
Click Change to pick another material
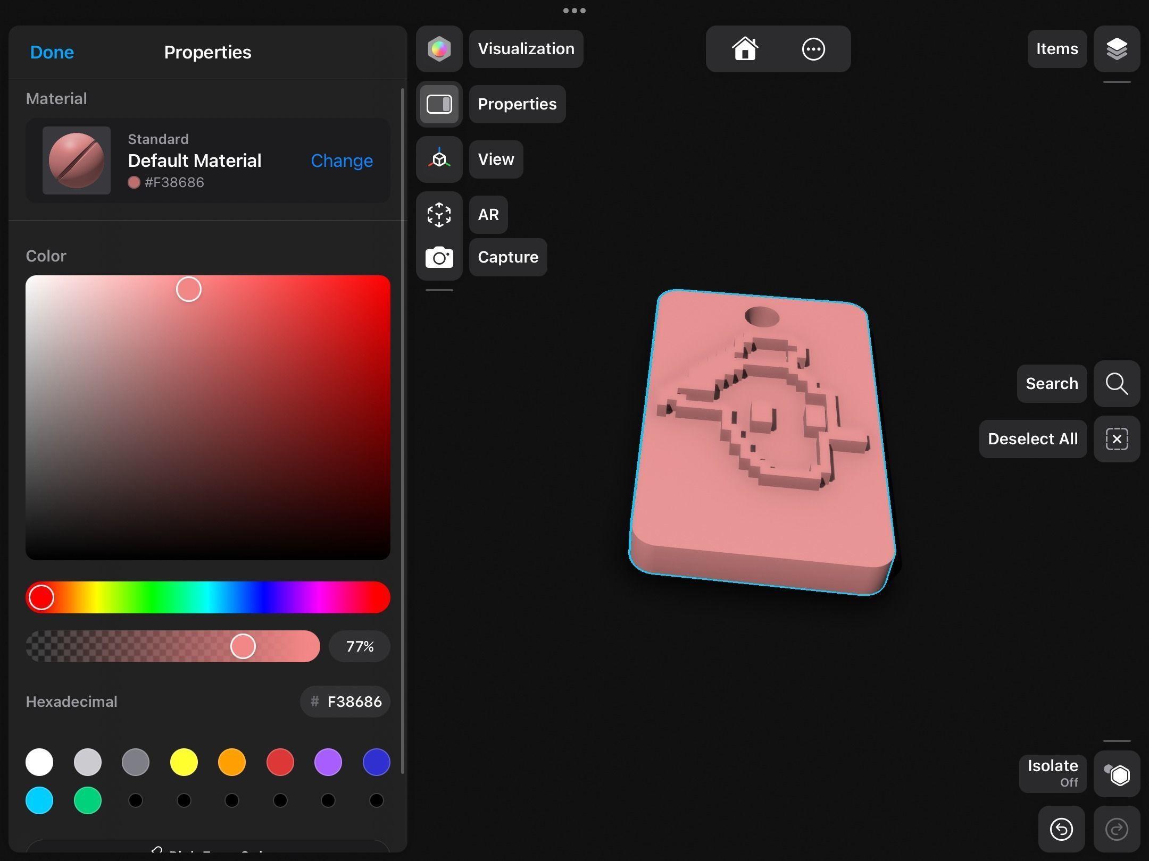coord(342,161)
